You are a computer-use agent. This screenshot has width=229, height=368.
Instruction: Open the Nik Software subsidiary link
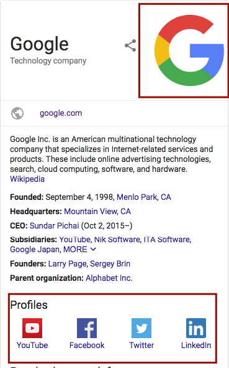coord(117,239)
